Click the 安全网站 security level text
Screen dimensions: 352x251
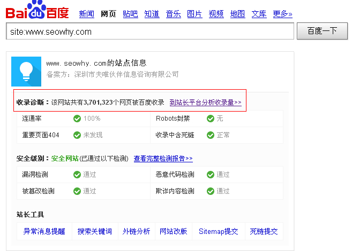[65, 159]
